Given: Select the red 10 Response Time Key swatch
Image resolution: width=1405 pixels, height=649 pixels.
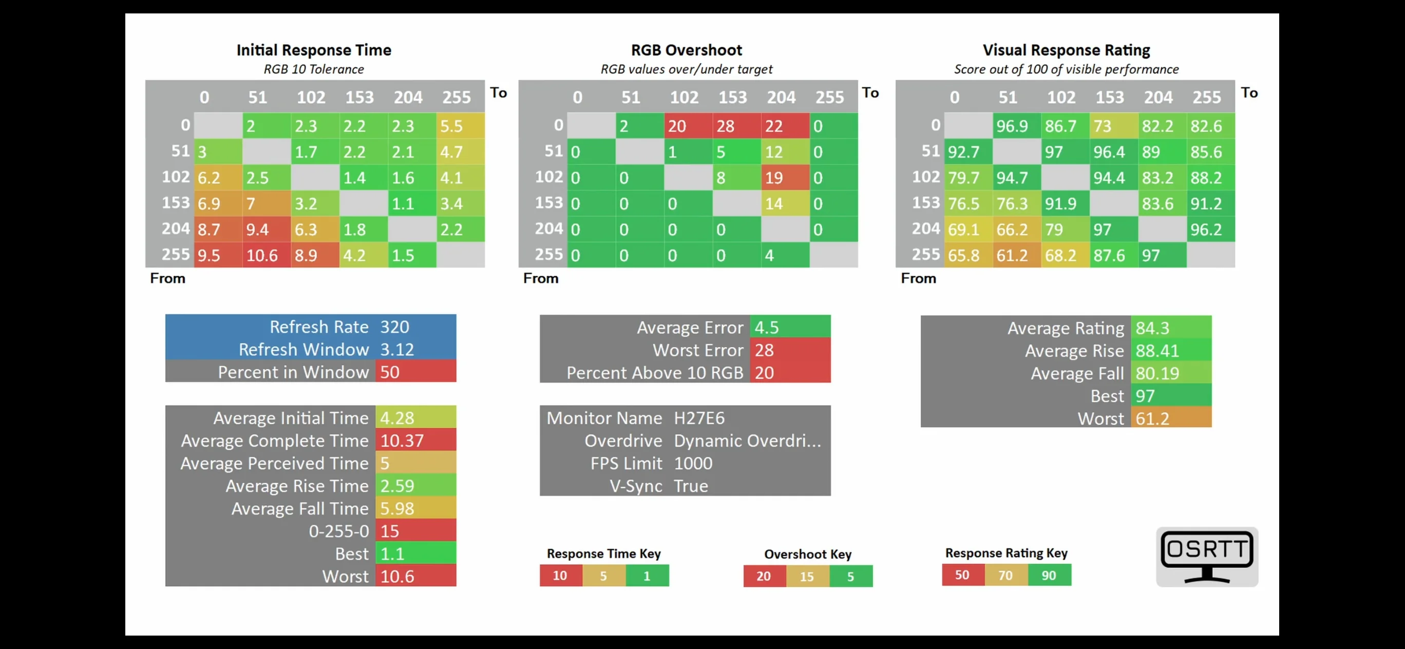Looking at the screenshot, I should [x=561, y=576].
